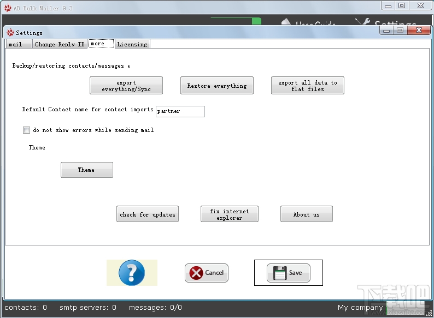Image resolution: width=434 pixels, height=318 pixels.
Task: Click the Settings wrench icon in main window
Action: (x=362, y=22)
